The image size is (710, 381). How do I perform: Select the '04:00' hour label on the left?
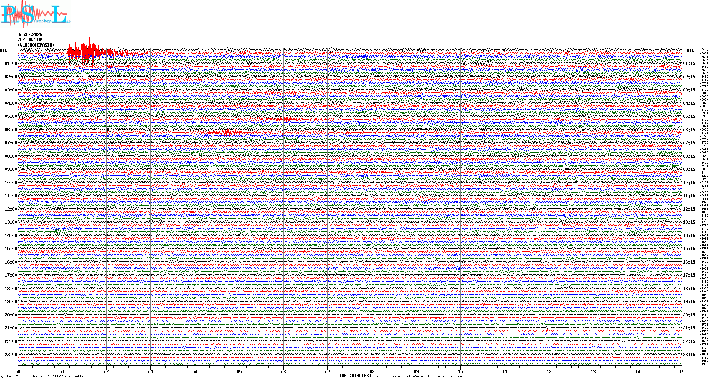click(11, 103)
